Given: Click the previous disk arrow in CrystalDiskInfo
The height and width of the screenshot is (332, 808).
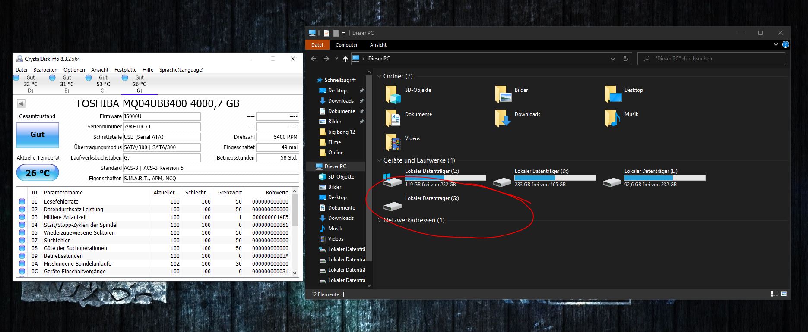Looking at the screenshot, I should [x=21, y=103].
